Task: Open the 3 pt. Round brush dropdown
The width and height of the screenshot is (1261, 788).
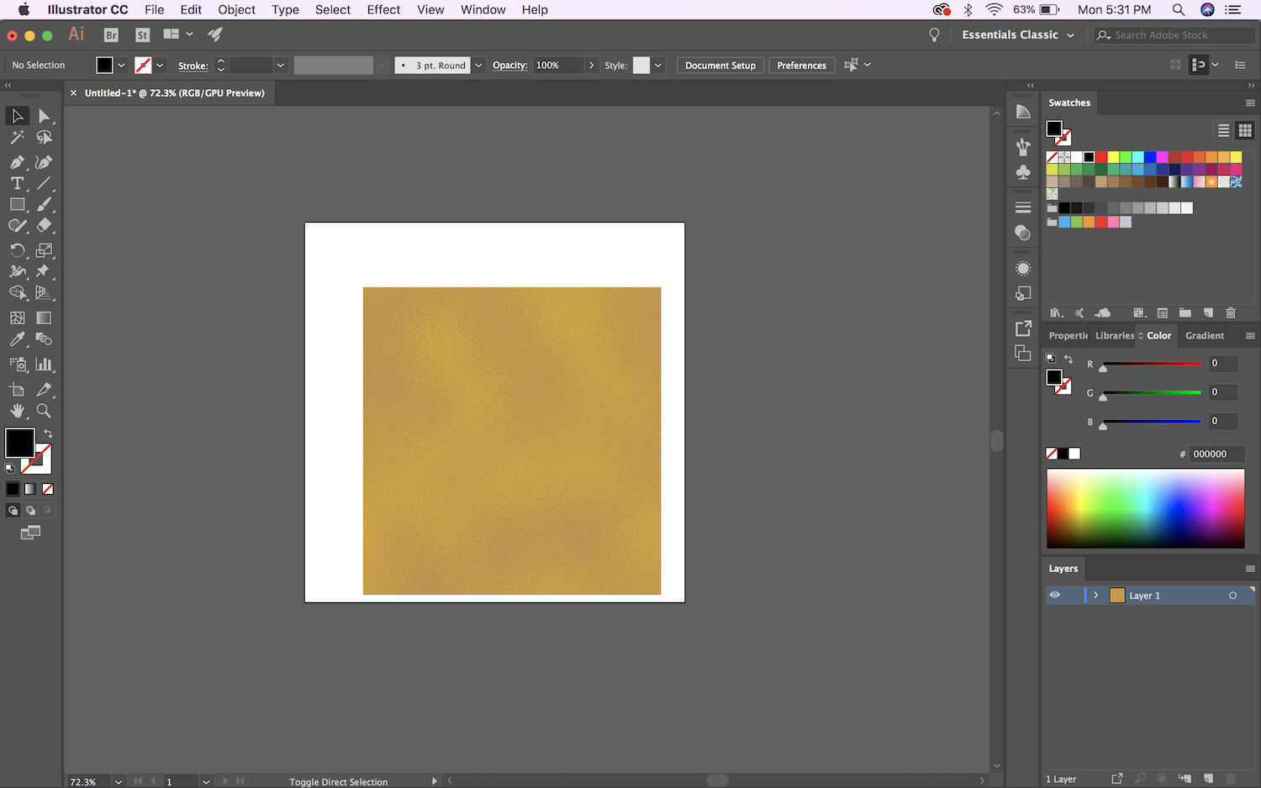Action: [478, 66]
